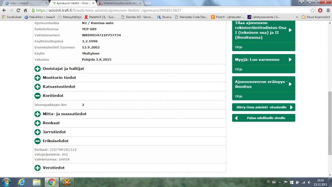Open the Etusivu bookmark
Viewport: 332px width, 187px height.
tap(164, 17)
